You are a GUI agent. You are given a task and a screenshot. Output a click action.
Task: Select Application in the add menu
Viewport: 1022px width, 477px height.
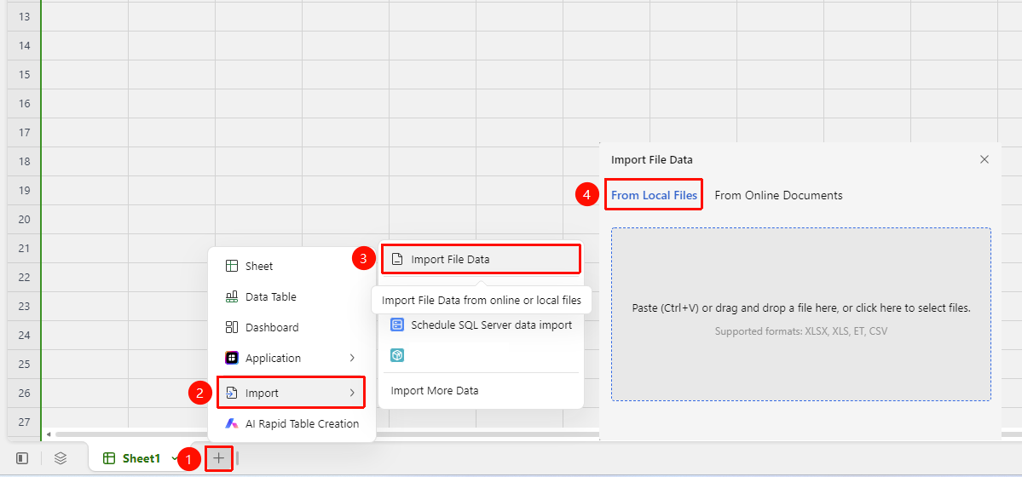tap(292, 358)
